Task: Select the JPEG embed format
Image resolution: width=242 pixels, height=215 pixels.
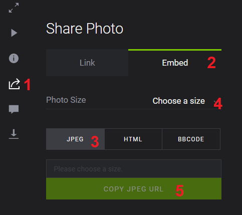Action: click(x=75, y=139)
